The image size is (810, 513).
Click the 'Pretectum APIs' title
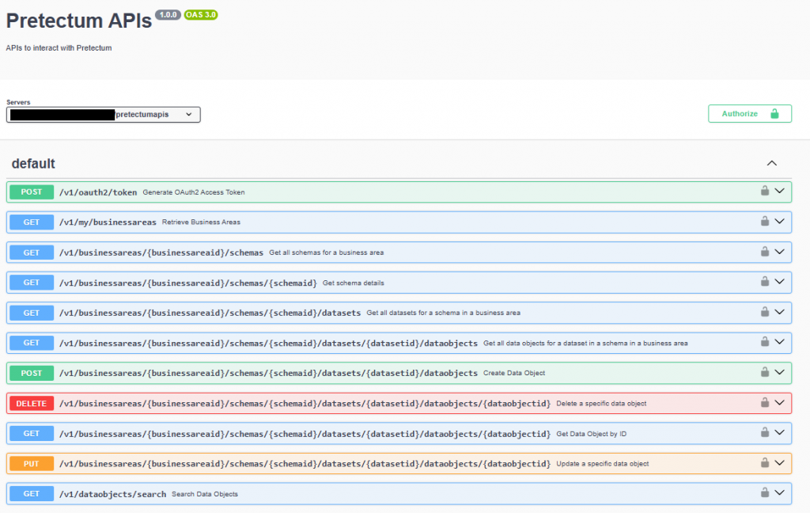(79, 21)
